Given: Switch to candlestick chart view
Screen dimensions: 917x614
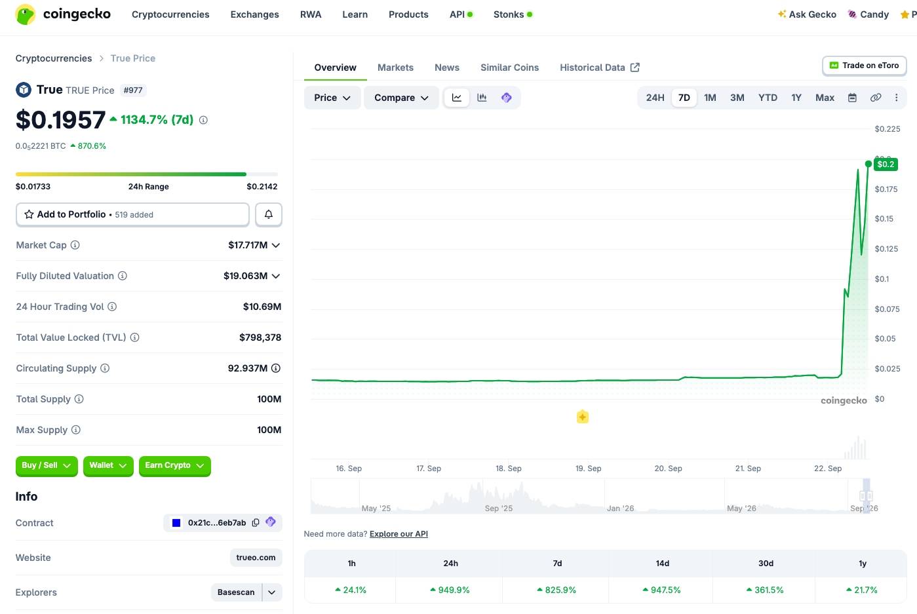Looking at the screenshot, I should pos(482,98).
